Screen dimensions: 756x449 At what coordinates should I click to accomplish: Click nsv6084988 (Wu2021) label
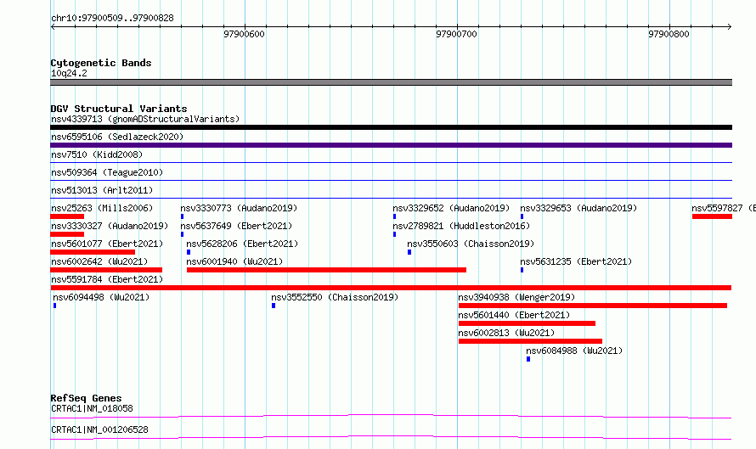point(574,351)
